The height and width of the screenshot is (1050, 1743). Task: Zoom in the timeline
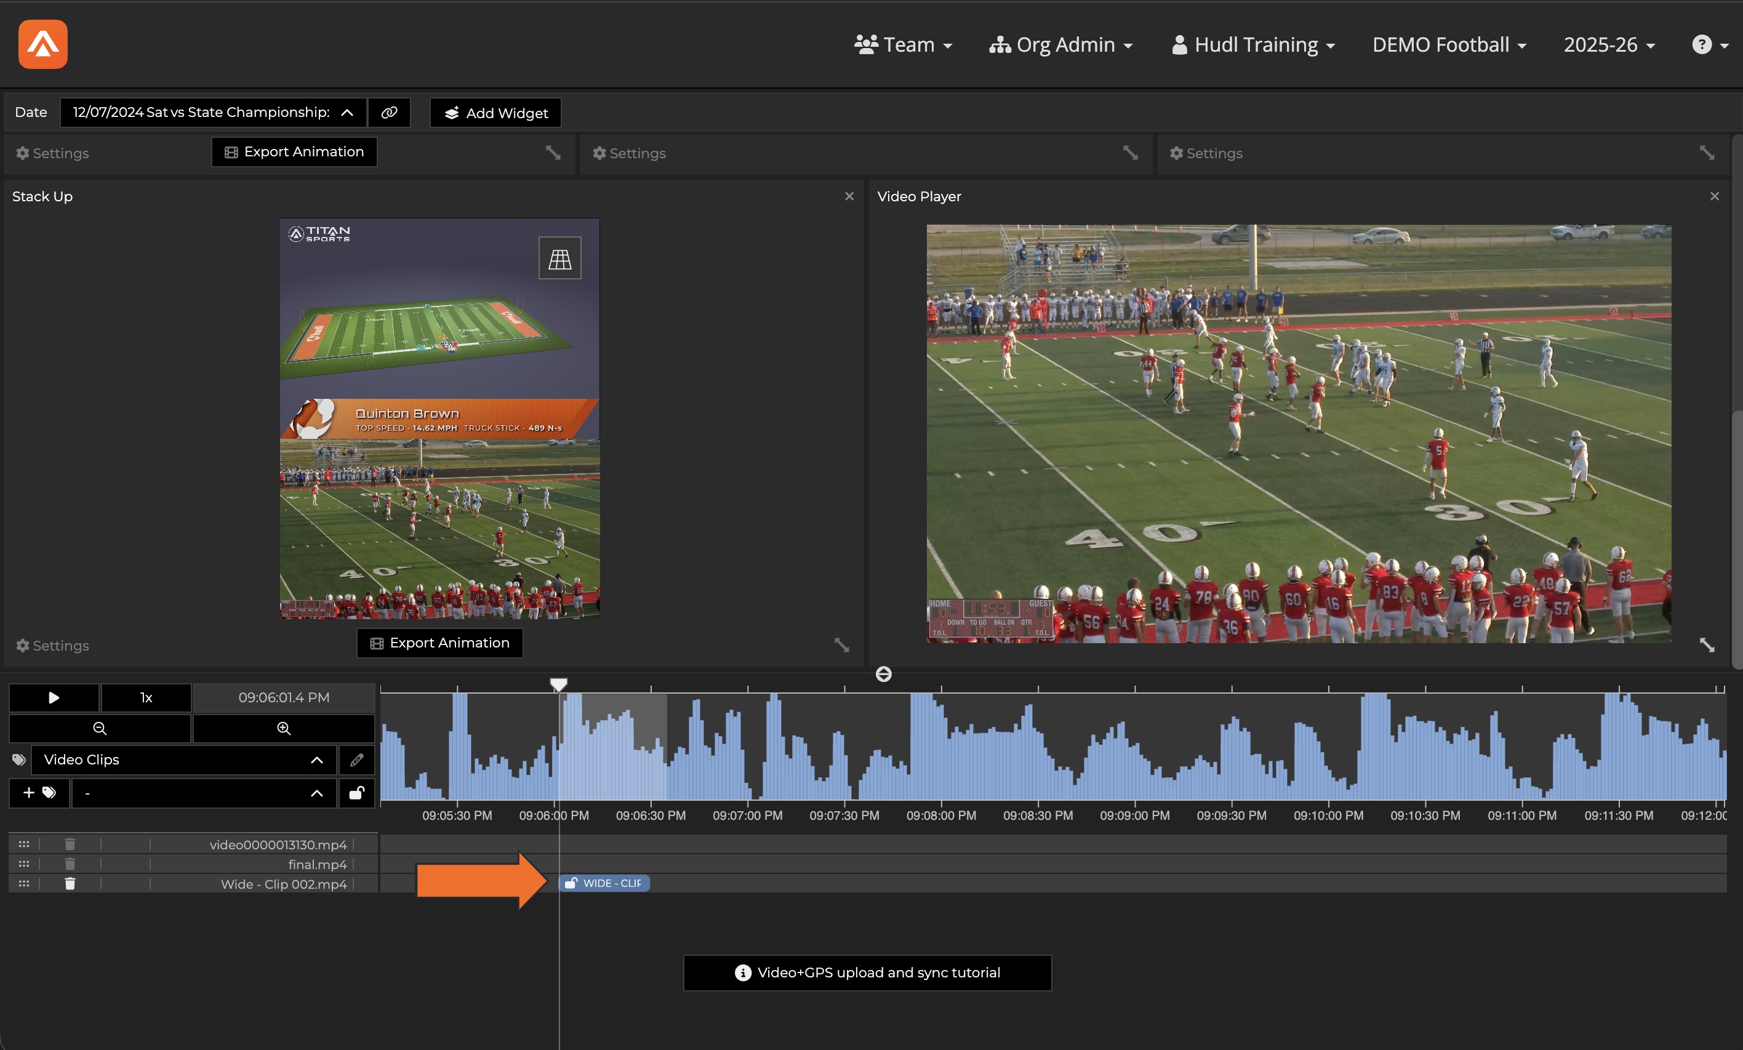[x=284, y=728]
